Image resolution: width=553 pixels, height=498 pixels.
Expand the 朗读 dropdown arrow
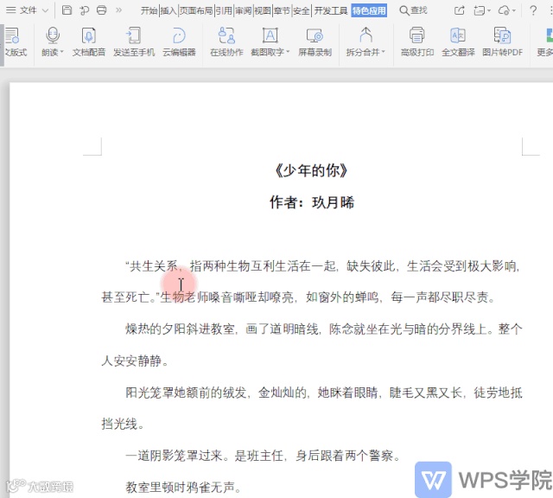pyautogui.click(x=61, y=52)
